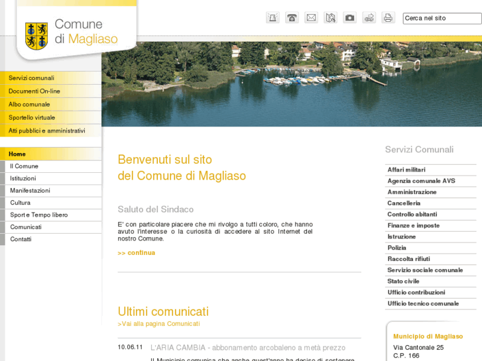Open the telephone contacts icon

pyautogui.click(x=292, y=17)
